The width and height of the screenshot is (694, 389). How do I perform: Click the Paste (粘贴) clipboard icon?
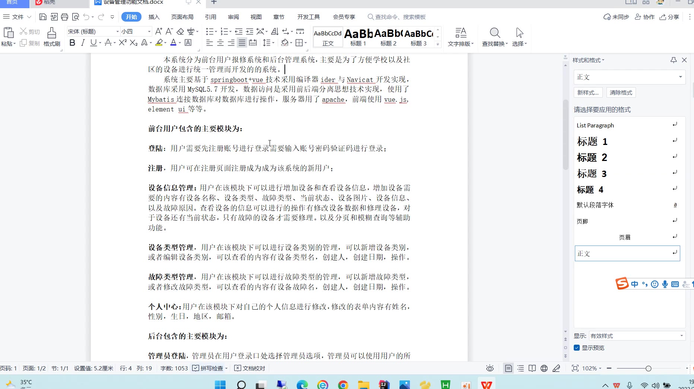pos(8,33)
